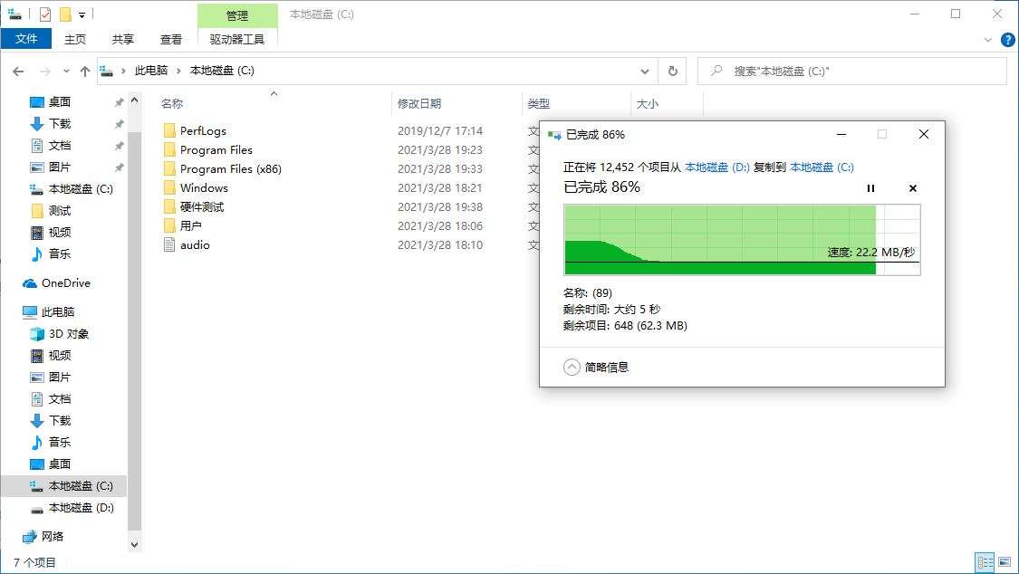This screenshot has width=1019, height=574.
Task: Open 图片 under 此电脑
Action: (59, 377)
